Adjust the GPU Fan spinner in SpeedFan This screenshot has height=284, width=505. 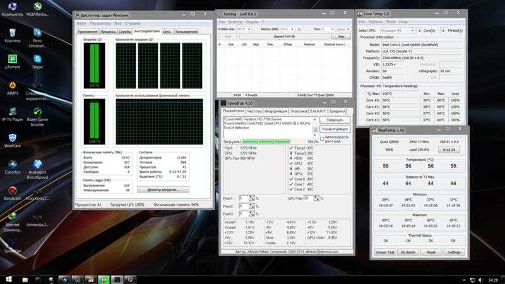[x=316, y=198]
